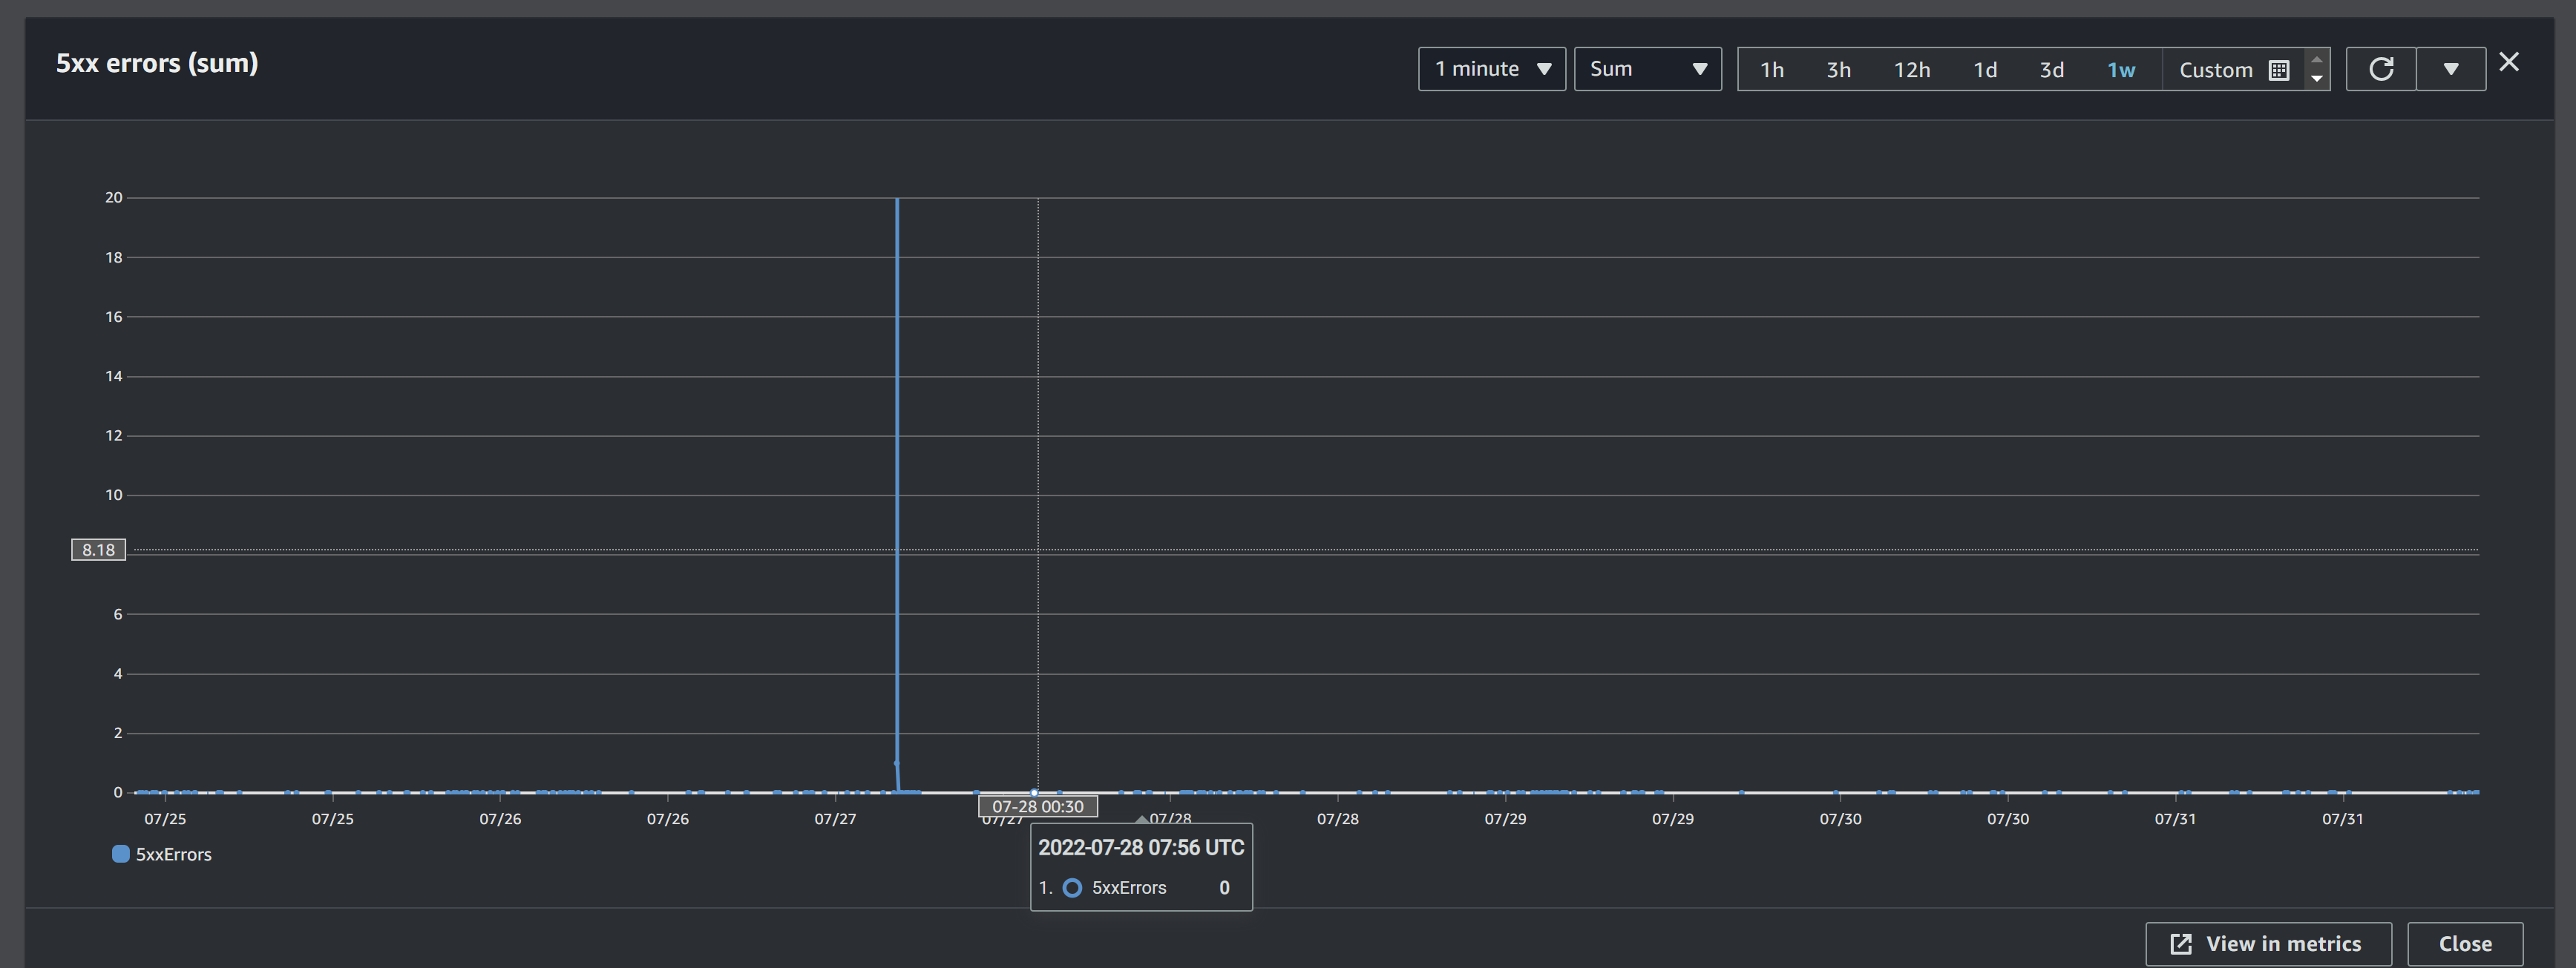Toggle the 5xxErrors legend color swatch

pyautogui.click(x=121, y=853)
